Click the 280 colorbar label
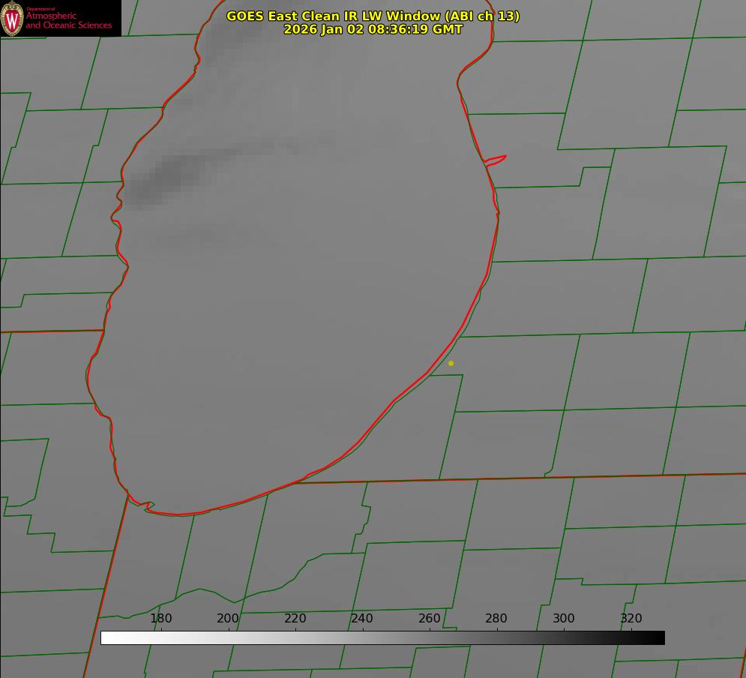The image size is (746, 678). tap(496, 618)
